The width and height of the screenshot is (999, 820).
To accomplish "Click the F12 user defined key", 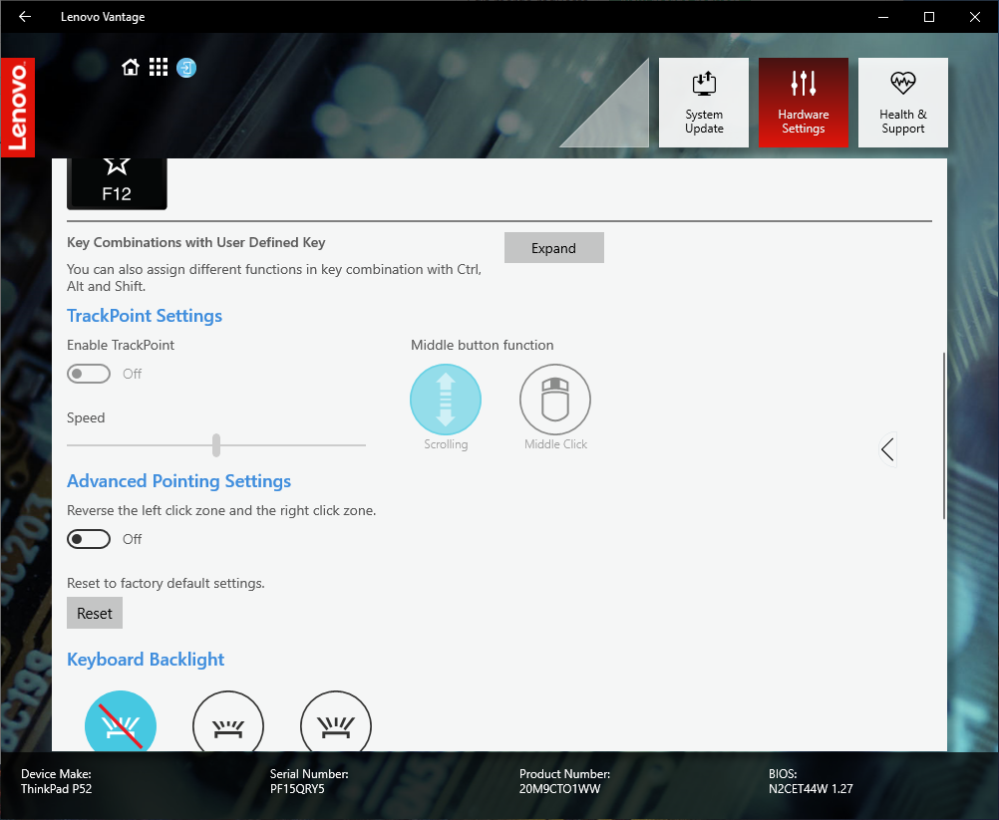I will tap(117, 183).
